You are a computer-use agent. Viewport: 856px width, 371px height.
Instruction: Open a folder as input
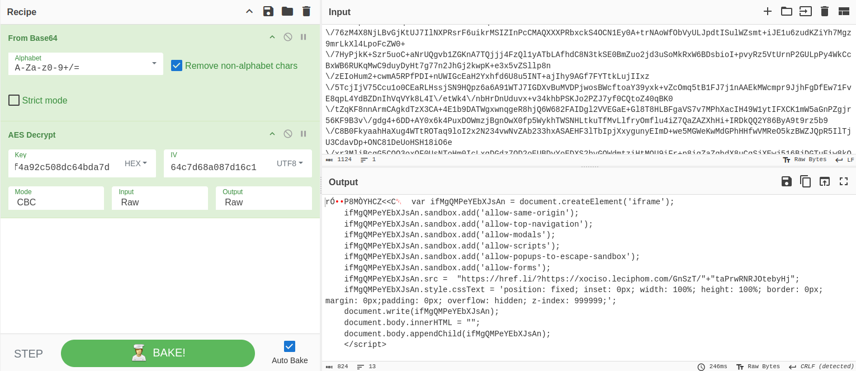click(787, 11)
